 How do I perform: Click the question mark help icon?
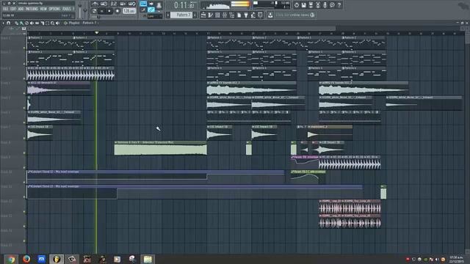339,5
